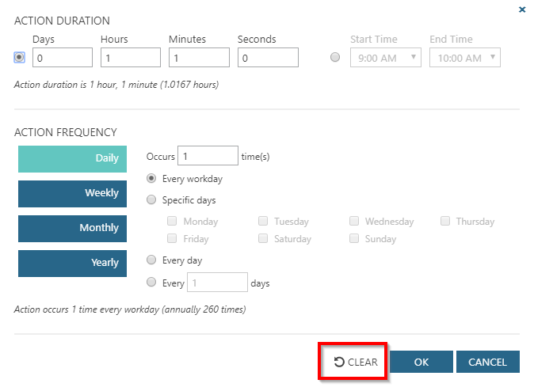
Task: Select the Every day radio option
Action: click(x=151, y=260)
